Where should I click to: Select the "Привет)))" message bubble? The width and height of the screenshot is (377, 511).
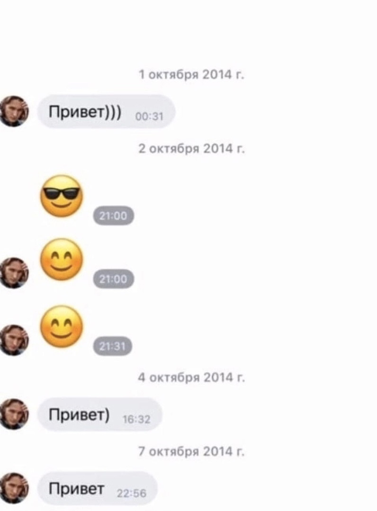coord(106,112)
